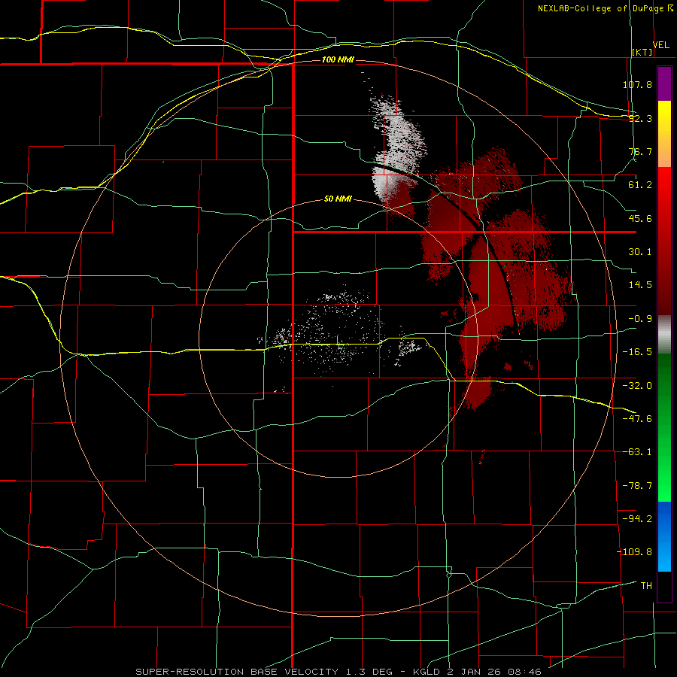Pick the green segment of the color bar
The image size is (677, 677).
click(x=664, y=427)
